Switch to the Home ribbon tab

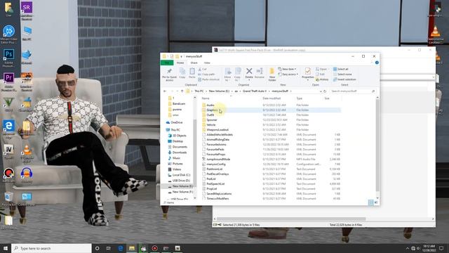click(180, 63)
